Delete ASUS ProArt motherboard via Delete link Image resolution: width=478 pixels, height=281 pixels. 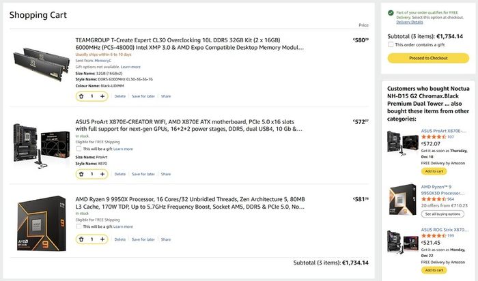[120, 174]
